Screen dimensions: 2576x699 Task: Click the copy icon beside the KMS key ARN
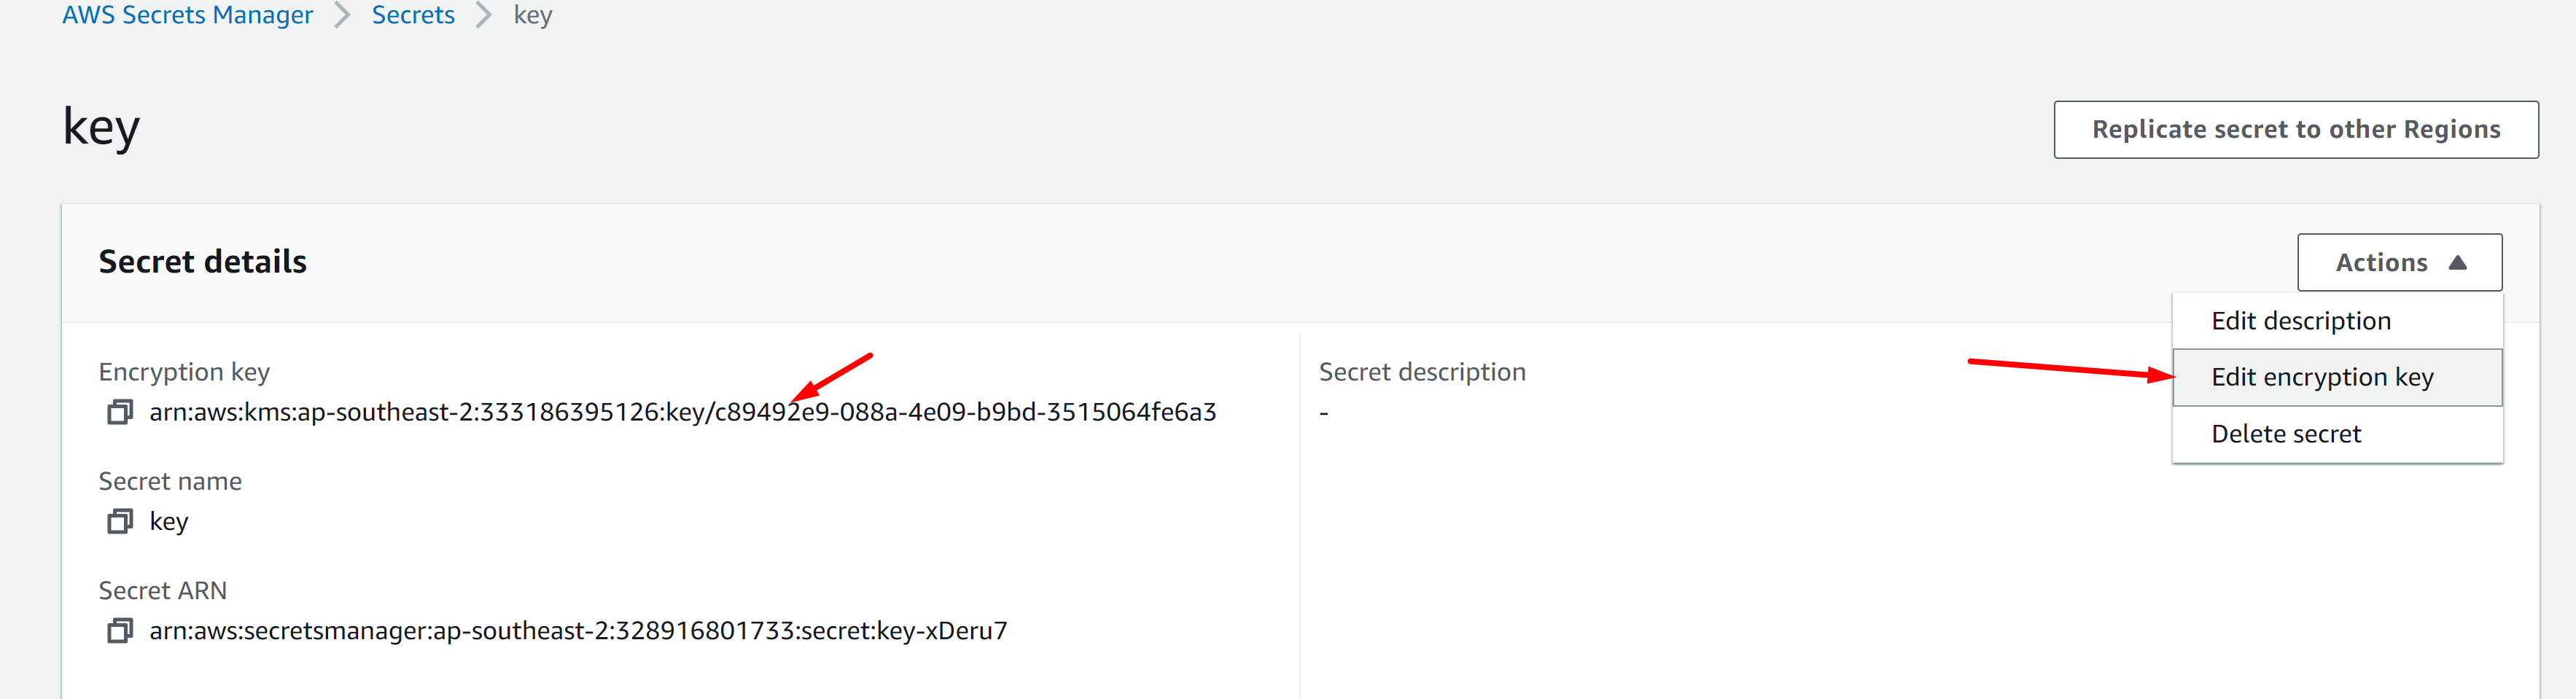coord(121,411)
